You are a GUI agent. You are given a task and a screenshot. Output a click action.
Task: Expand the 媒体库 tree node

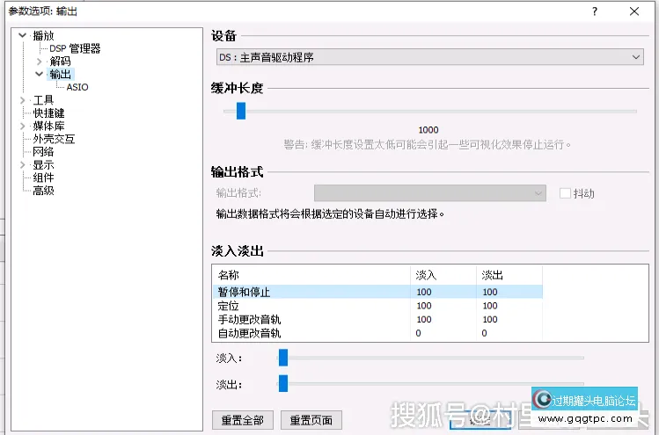(23, 126)
